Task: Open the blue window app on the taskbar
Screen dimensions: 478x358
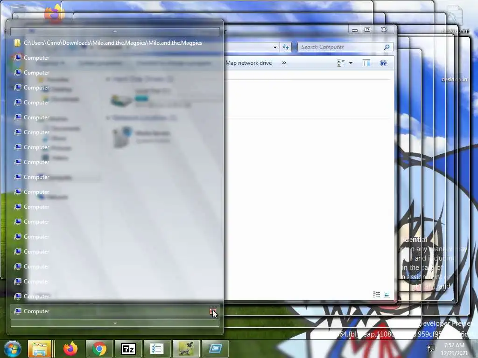Action: [x=215, y=349]
